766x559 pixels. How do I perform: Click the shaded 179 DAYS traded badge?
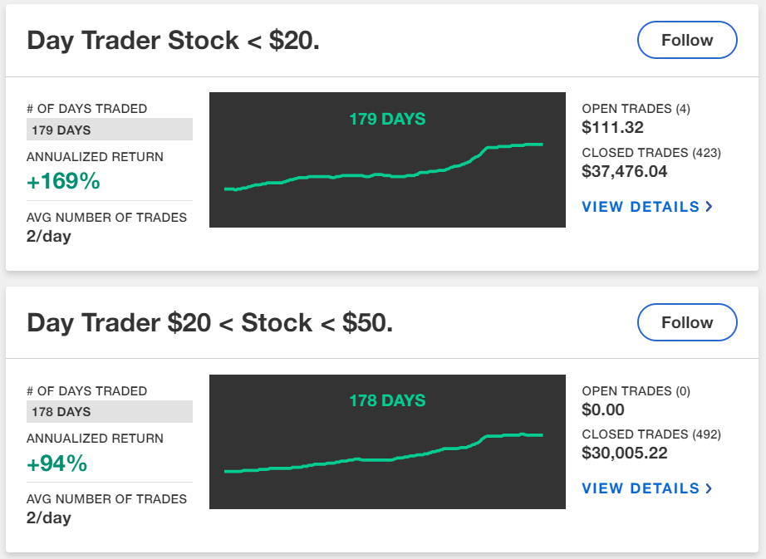click(x=109, y=130)
